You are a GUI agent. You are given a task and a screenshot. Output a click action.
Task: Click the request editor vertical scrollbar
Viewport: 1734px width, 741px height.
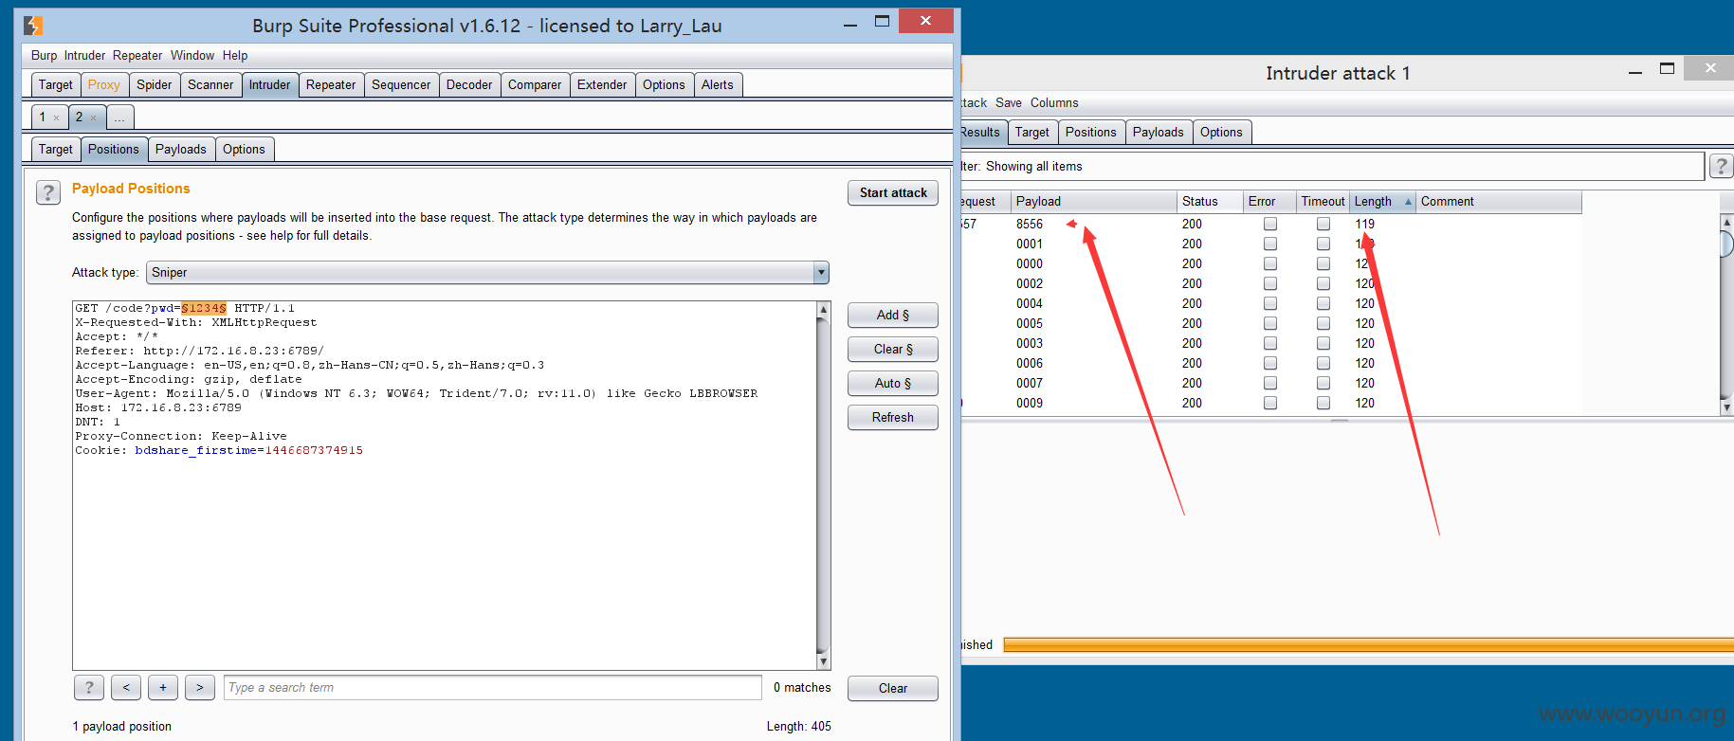824,485
